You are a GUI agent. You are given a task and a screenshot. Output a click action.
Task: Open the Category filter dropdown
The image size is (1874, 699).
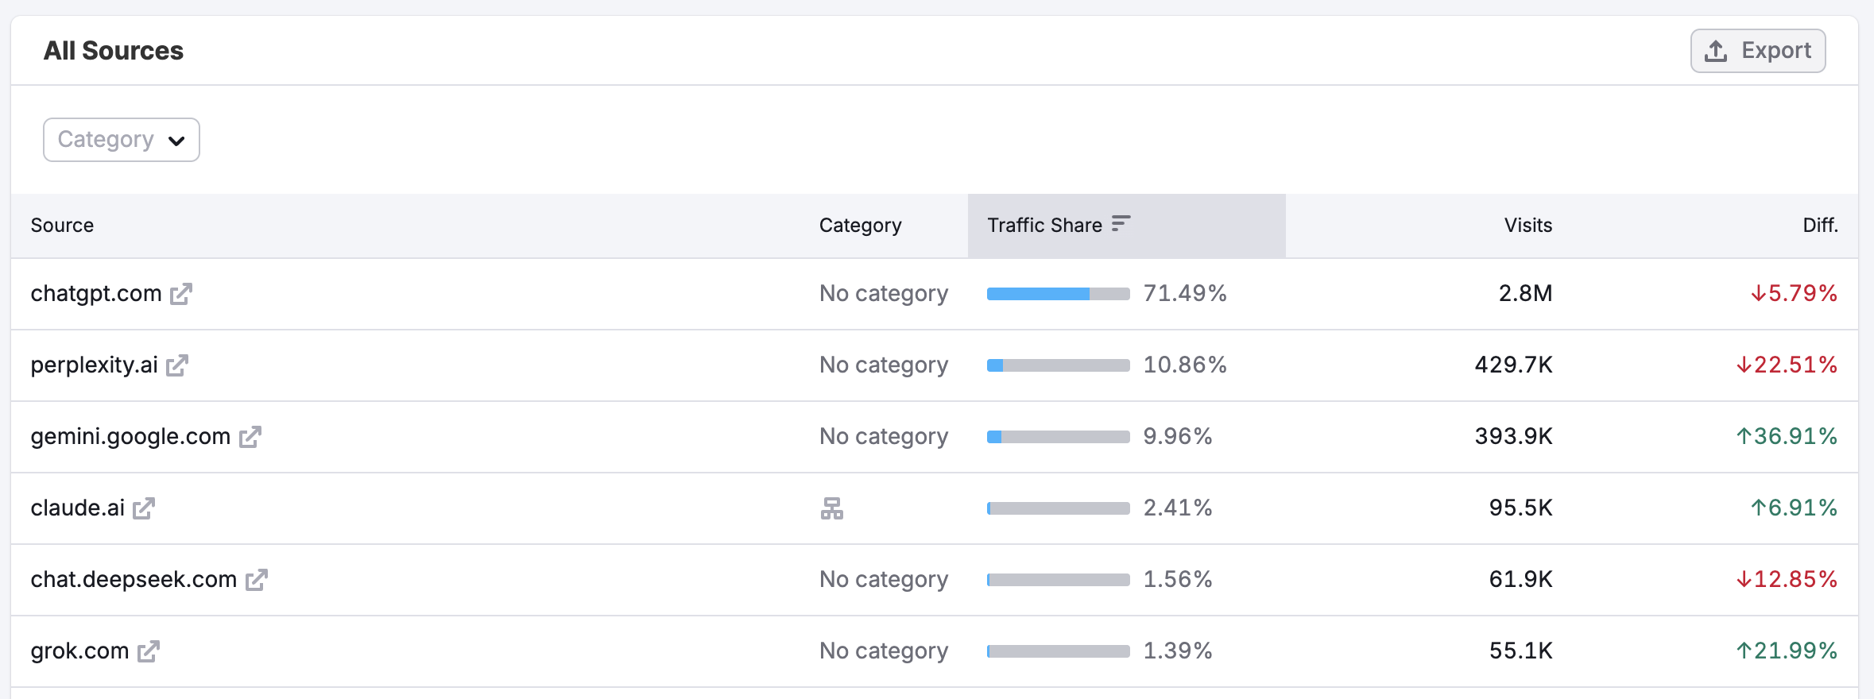pos(120,139)
